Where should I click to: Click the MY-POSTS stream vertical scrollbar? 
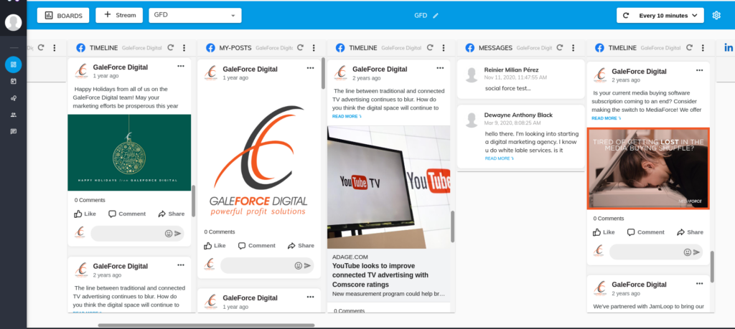pos(323,73)
